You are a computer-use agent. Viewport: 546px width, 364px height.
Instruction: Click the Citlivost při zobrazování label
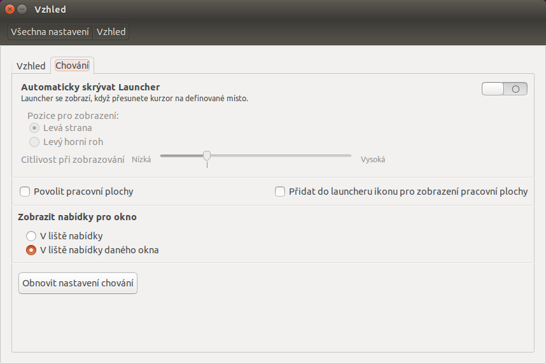click(73, 160)
